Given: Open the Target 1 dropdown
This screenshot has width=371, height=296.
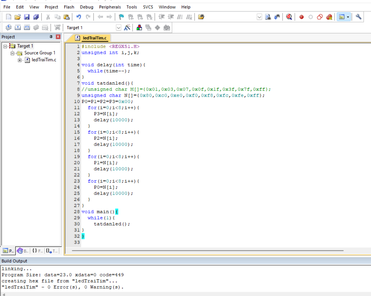Looking at the screenshot, I should [119, 28].
